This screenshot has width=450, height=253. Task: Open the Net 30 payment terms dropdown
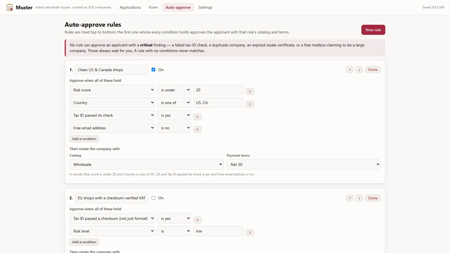point(303,164)
